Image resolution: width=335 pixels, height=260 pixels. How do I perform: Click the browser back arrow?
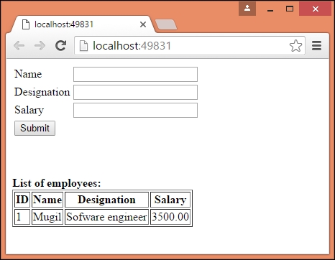click(x=19, y=46)
